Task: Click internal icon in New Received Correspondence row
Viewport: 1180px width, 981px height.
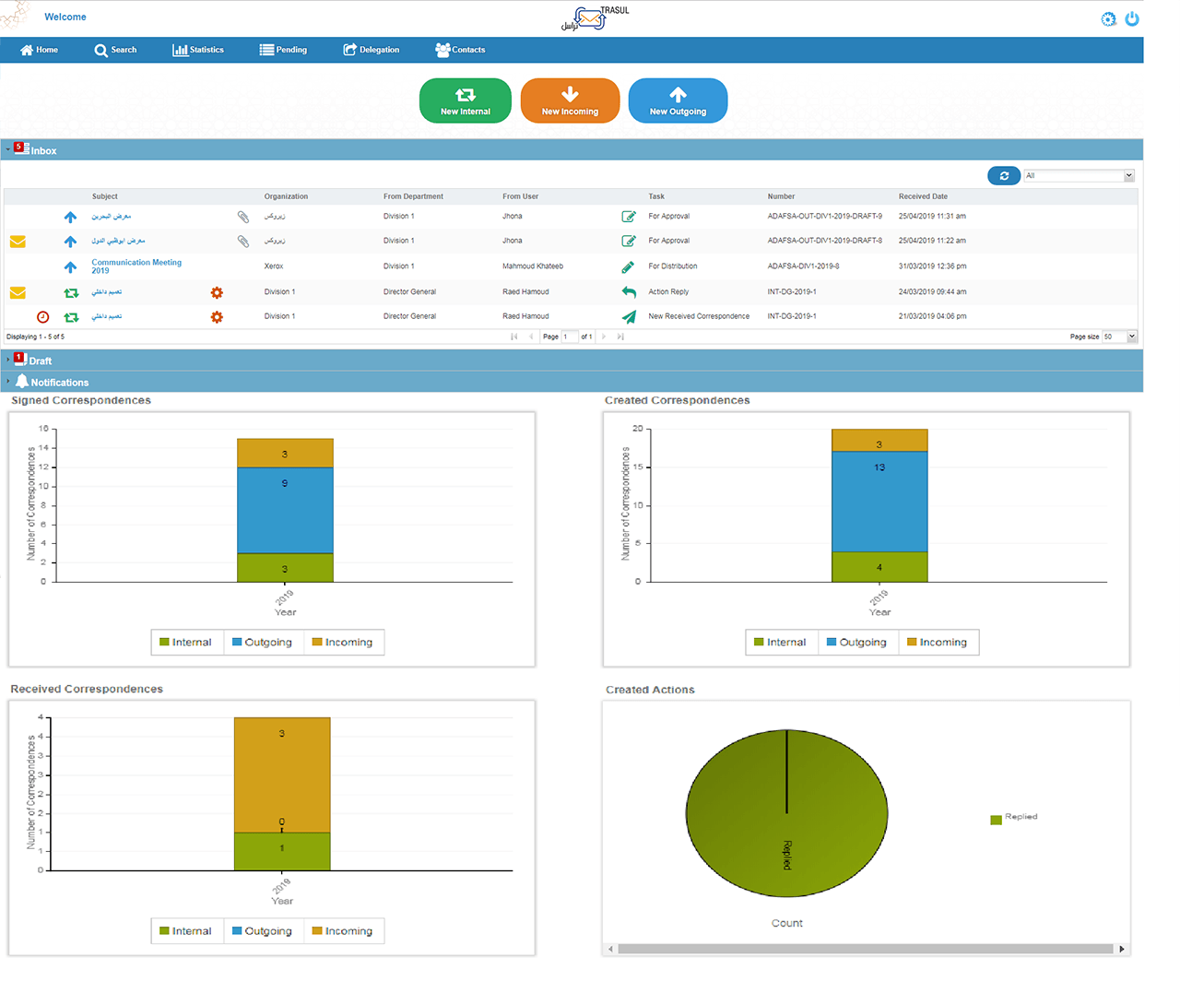Action: point(71,317)
